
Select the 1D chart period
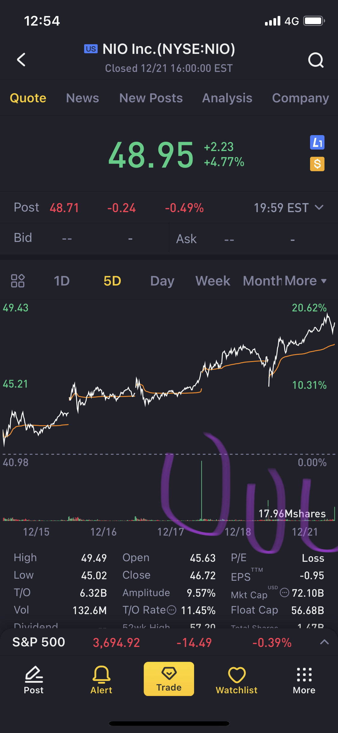point(62,281)
